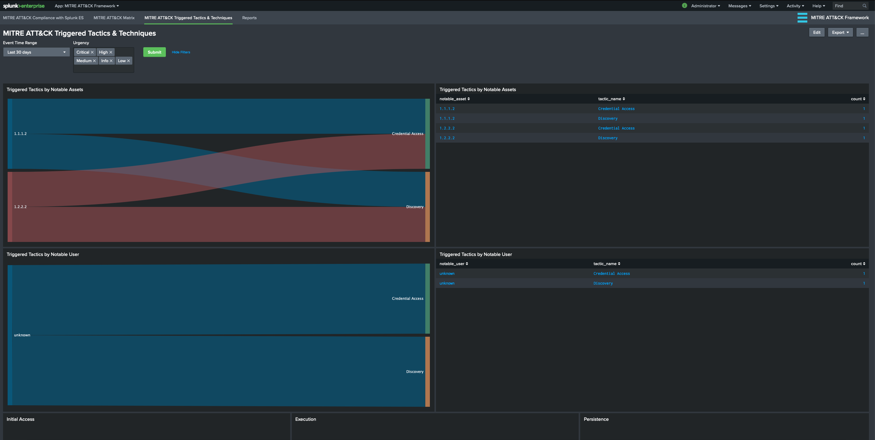Screen dimensions: 875x440
Task: Click the Edit button icon
Action: [817, 32]
